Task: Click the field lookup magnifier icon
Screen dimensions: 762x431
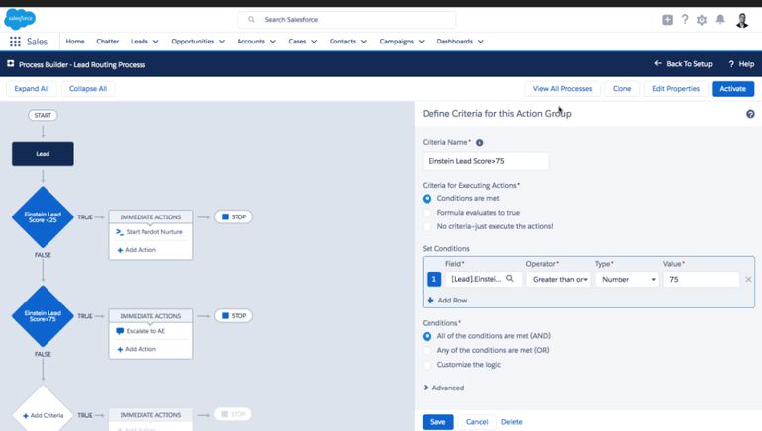Action: [x=510, y=279]
